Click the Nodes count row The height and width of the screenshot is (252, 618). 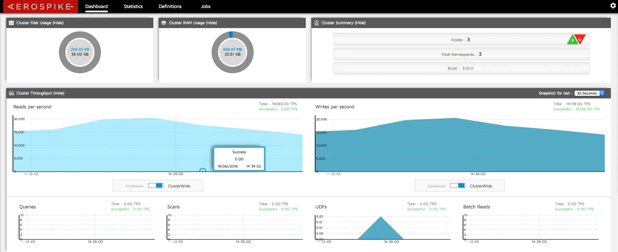tap(461, 40)
